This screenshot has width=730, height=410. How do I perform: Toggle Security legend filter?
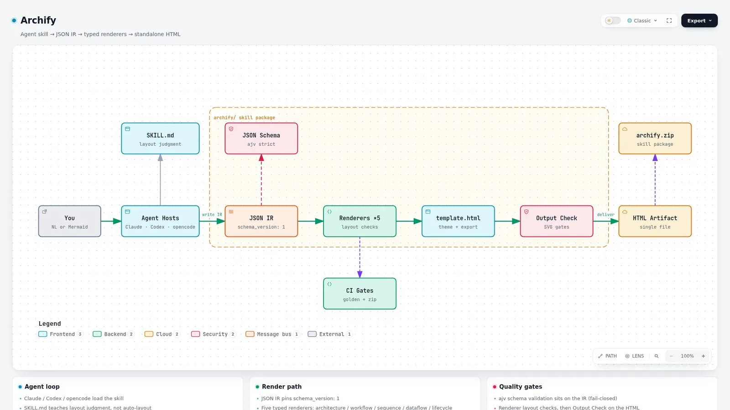tap(214, 334)
